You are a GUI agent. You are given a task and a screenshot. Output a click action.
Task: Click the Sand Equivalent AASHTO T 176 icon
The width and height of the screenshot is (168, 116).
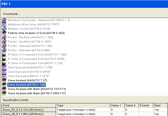tap(4, 68)
